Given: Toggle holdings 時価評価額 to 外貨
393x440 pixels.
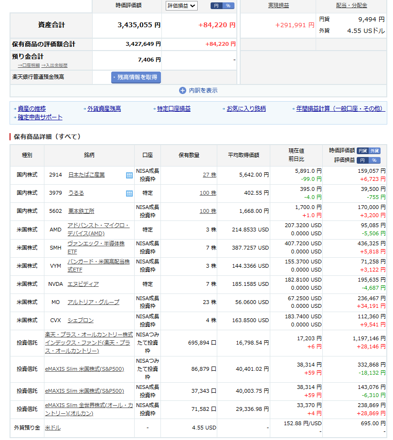Looking at the screenshot, I should click(375, 151).
